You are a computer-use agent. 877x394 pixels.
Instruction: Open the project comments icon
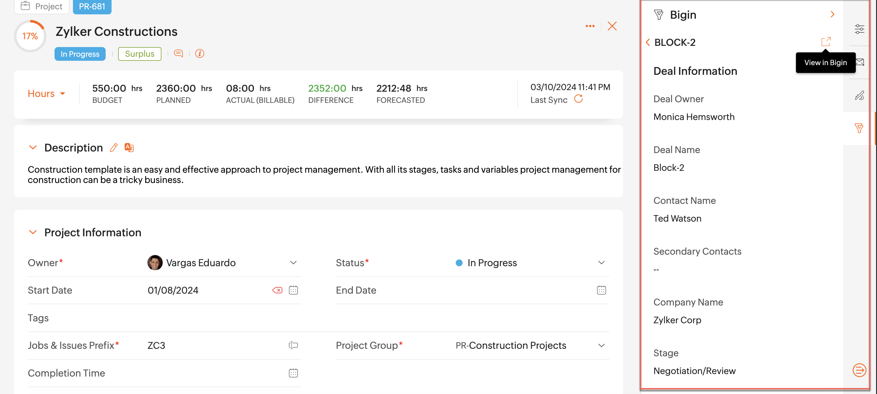(x=178, y=54)
